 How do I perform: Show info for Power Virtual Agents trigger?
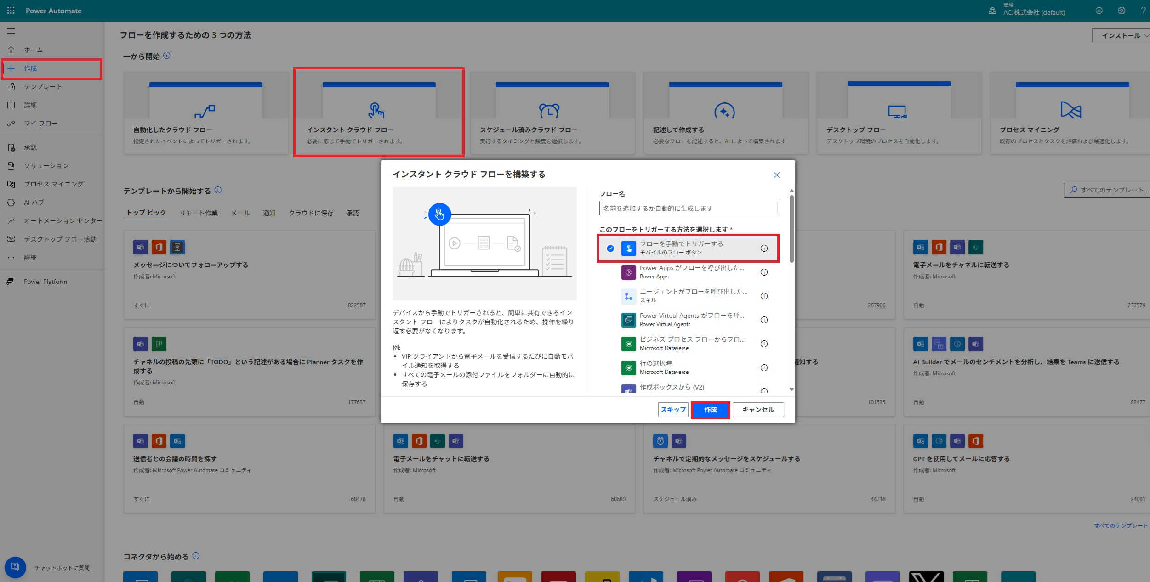tap(764, 320)
